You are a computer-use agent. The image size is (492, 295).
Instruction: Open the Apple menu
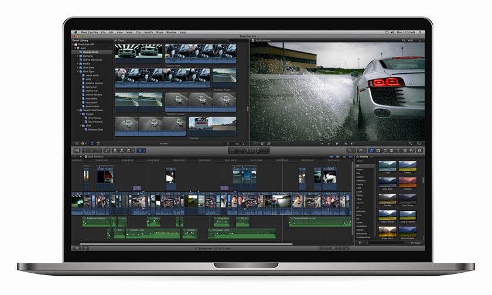point(76,32)
